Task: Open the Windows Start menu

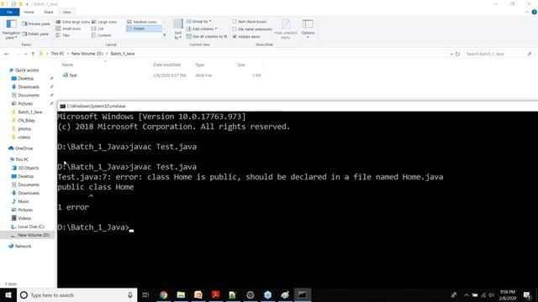Action: [8, 294]
